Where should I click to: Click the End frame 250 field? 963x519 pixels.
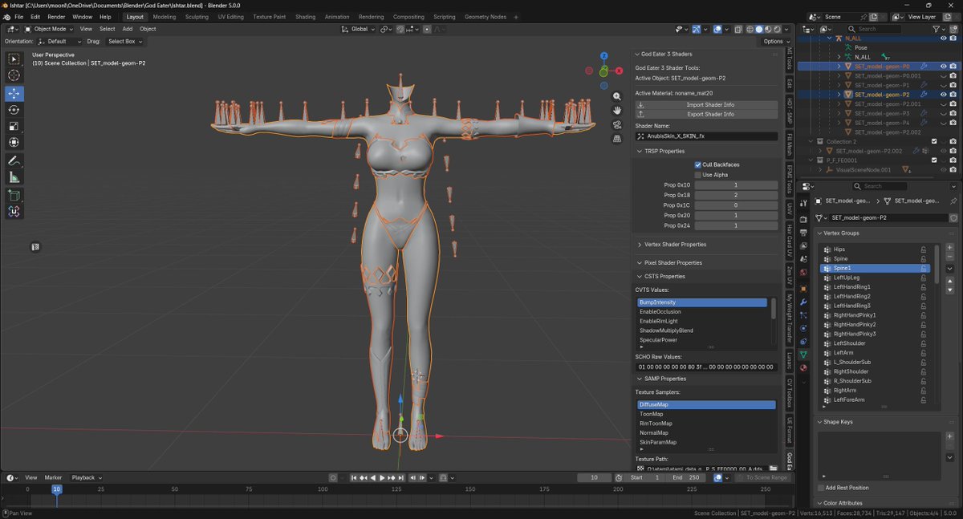(686, 477)
